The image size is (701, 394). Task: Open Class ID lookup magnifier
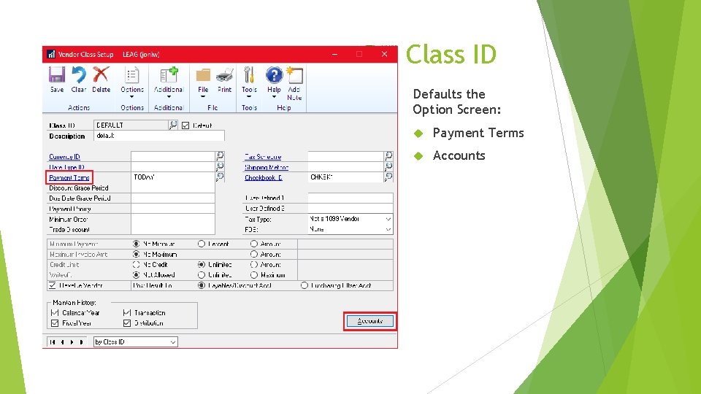(x=173, y=125)
